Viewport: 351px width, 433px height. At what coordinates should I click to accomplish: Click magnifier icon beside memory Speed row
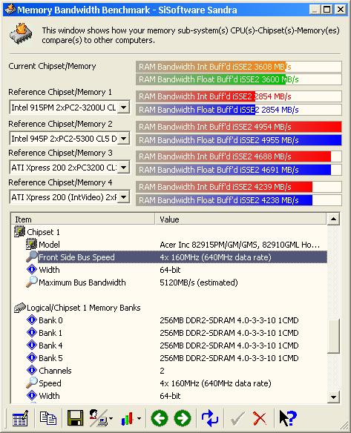point(31,383)
